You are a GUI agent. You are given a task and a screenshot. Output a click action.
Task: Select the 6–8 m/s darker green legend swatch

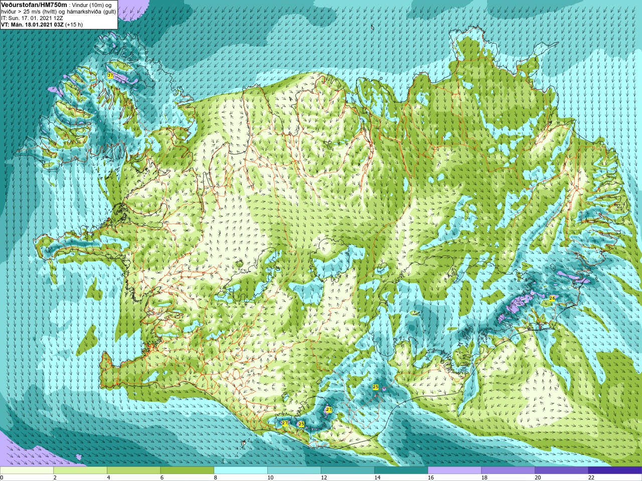187,470
